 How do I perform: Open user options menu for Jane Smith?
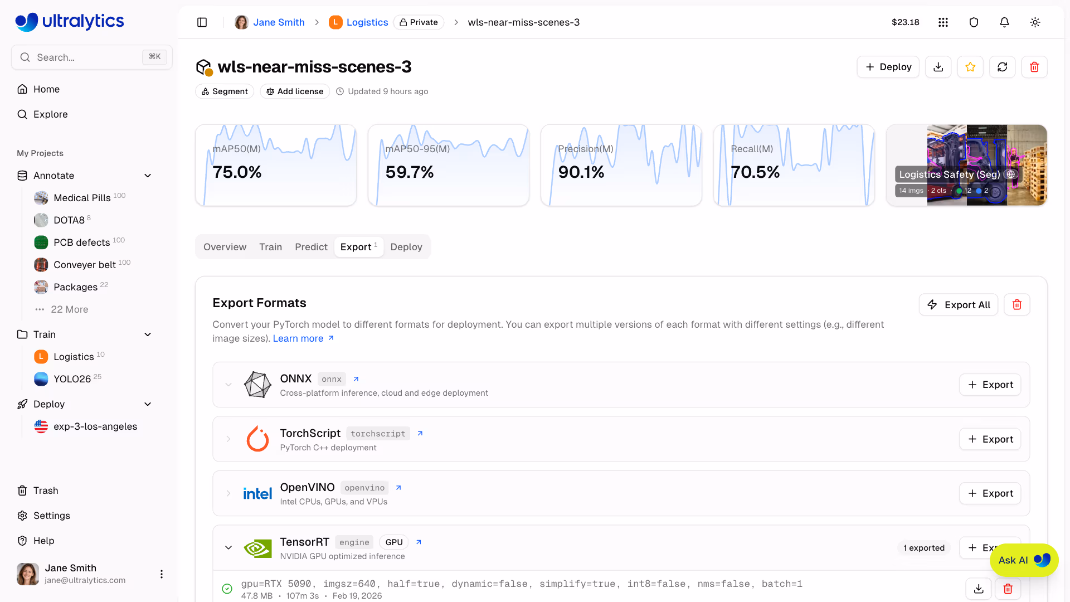coord(162,574)
